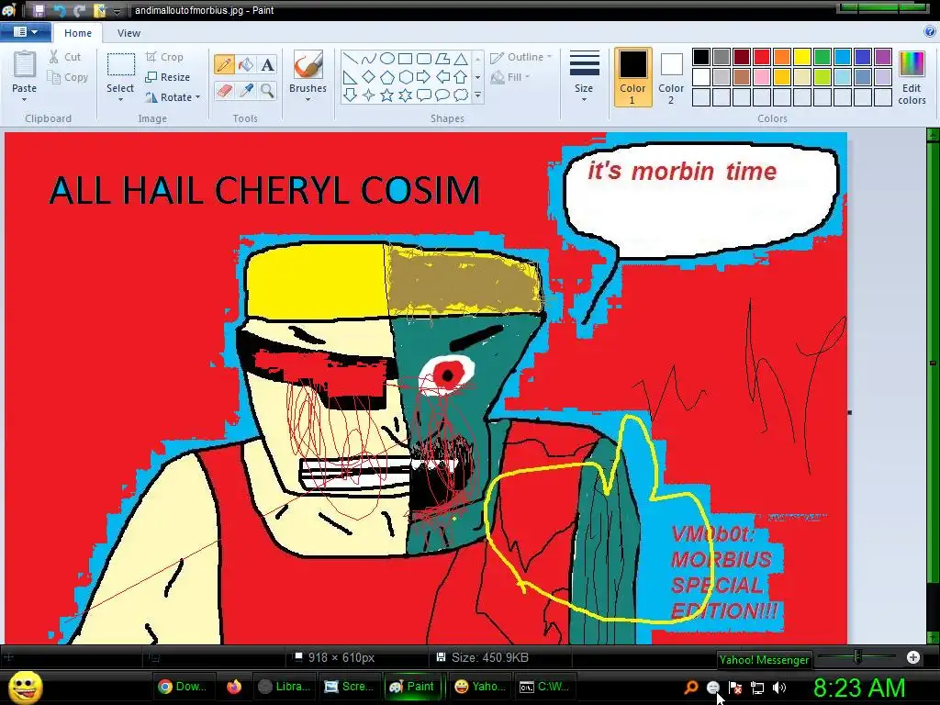This screenshot has width=940, height=705.
Task: Click the Start menu smiley orb
Action: 26,687
